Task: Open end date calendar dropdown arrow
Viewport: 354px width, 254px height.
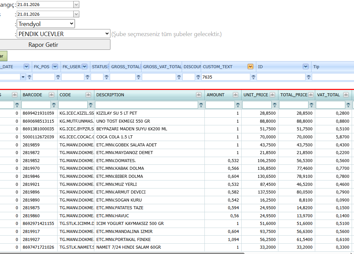Action: pyautogui.click(x=76, y=14)
